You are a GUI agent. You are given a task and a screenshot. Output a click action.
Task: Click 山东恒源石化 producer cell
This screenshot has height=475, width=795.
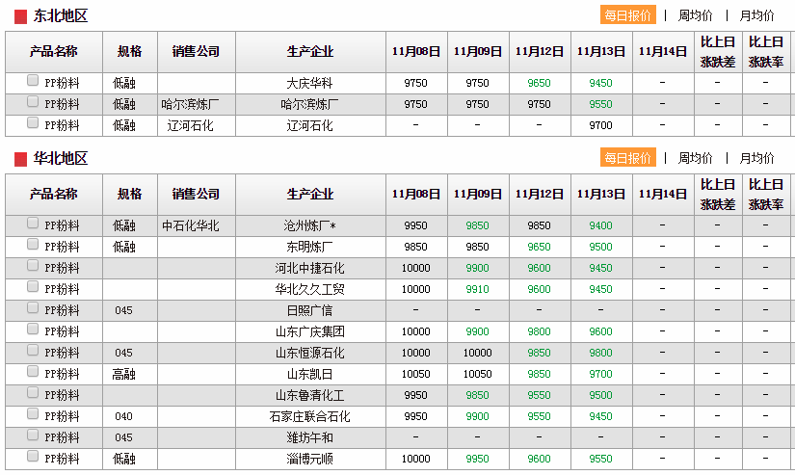(x=309, y=353)
